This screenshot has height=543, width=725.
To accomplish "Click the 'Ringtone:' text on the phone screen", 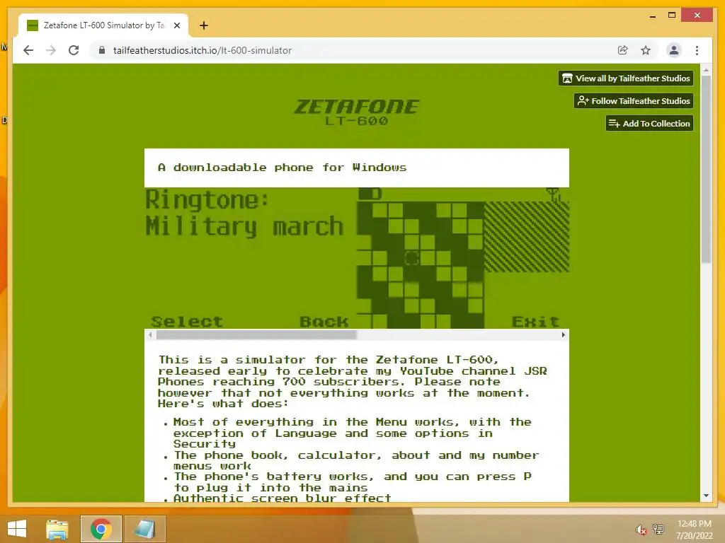I will point(207,200).
